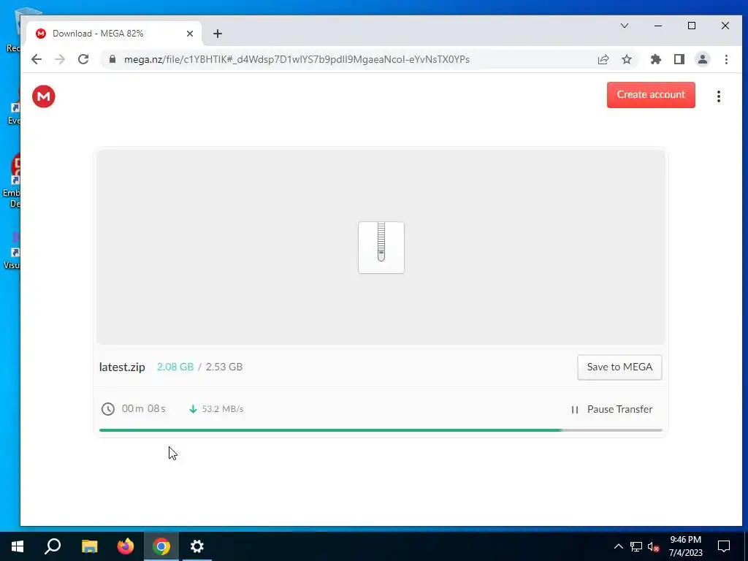Select the Download - MEGA 82% tab

click(113, 34)
